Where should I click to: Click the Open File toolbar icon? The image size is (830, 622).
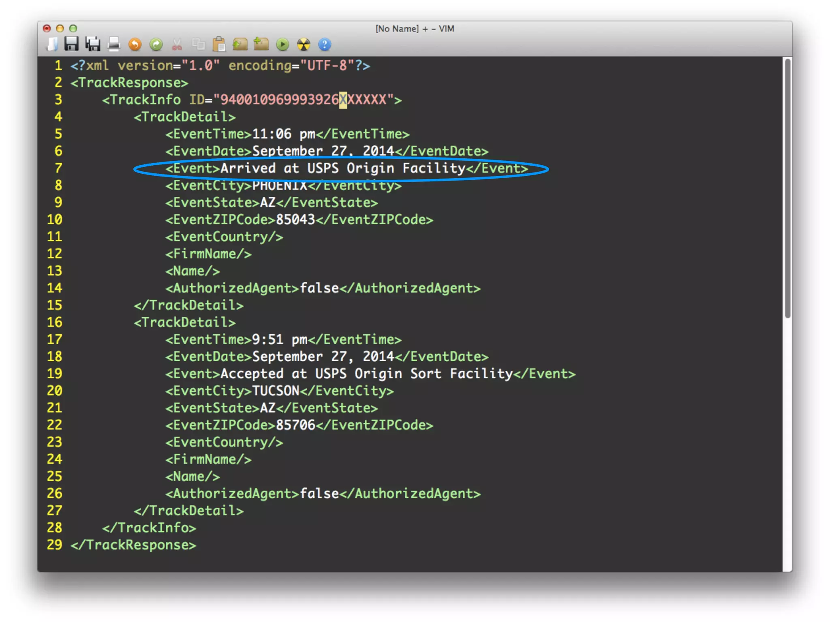[x=52, y=44]
